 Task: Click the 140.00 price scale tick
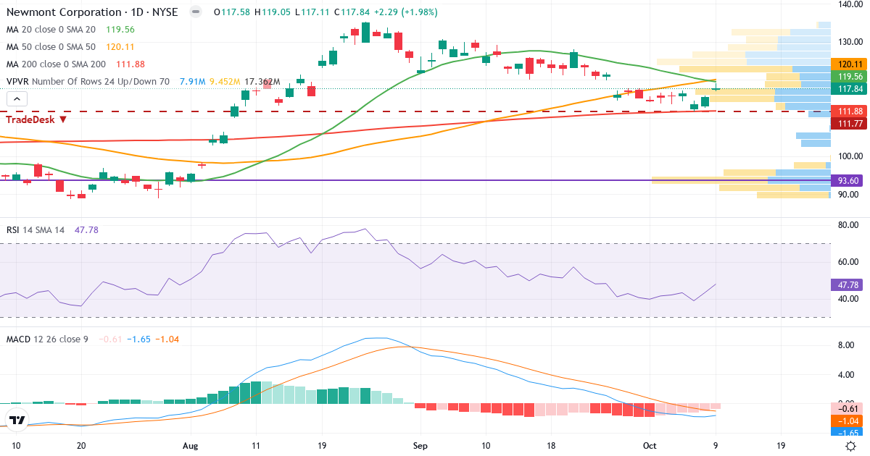849,4
